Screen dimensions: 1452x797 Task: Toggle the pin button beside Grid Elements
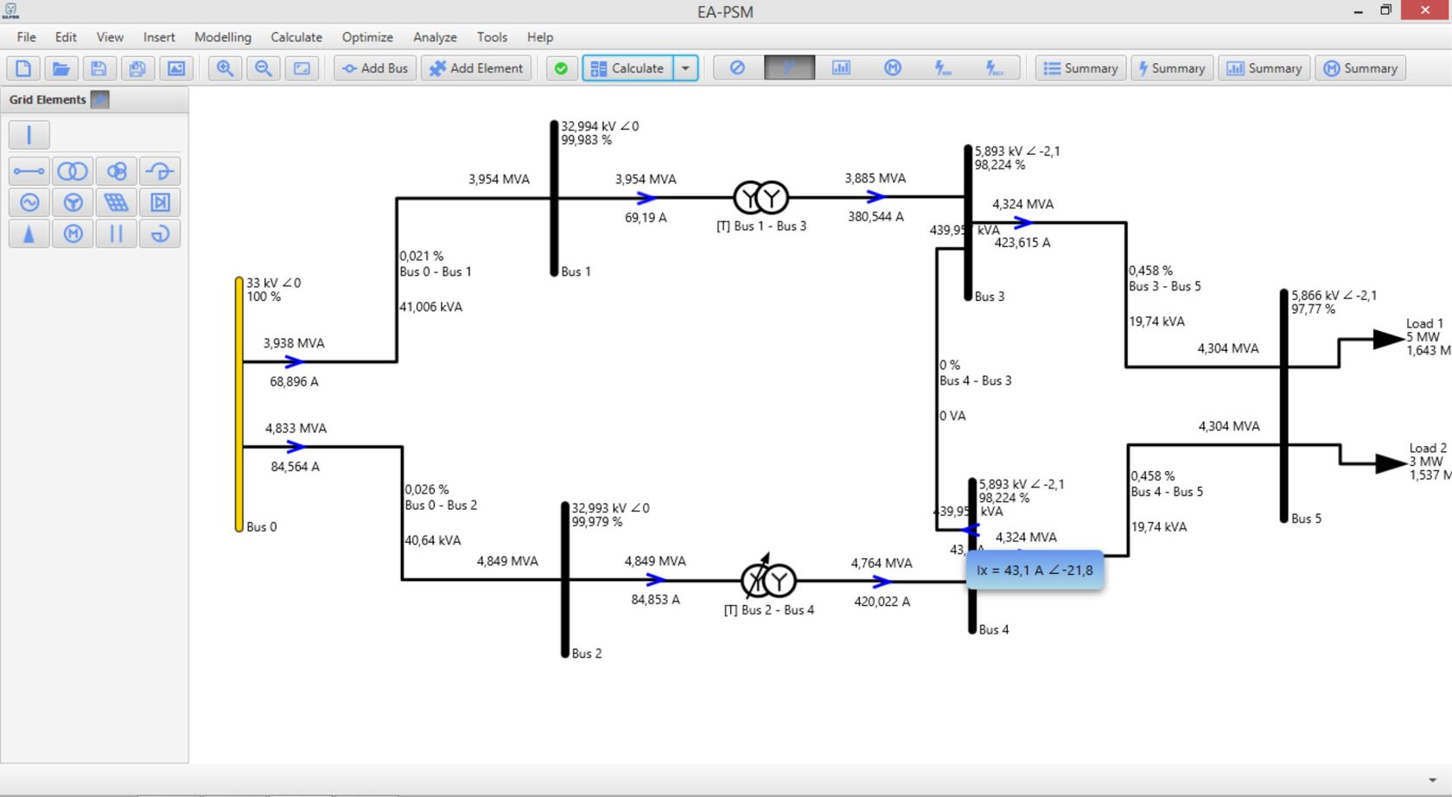click(100, 99)
